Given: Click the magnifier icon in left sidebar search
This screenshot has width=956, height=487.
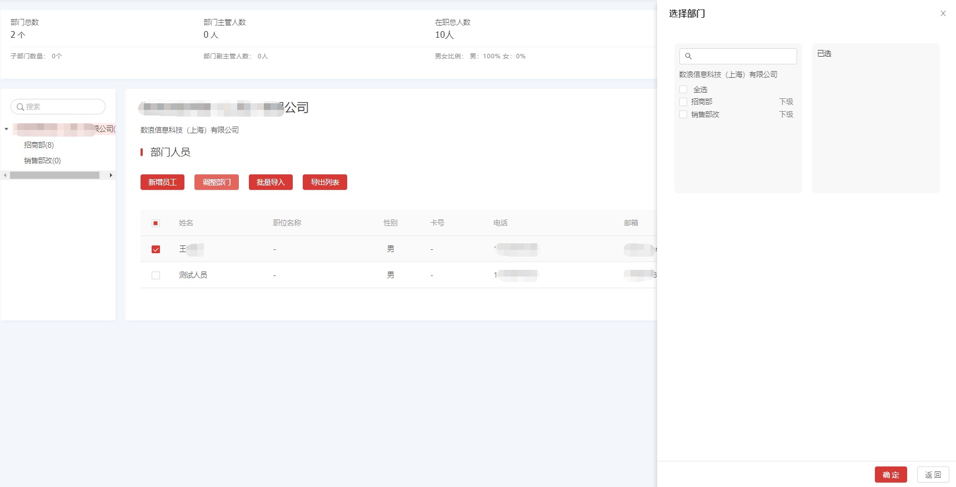Looking at the screenshot, I should pos(20,107).
